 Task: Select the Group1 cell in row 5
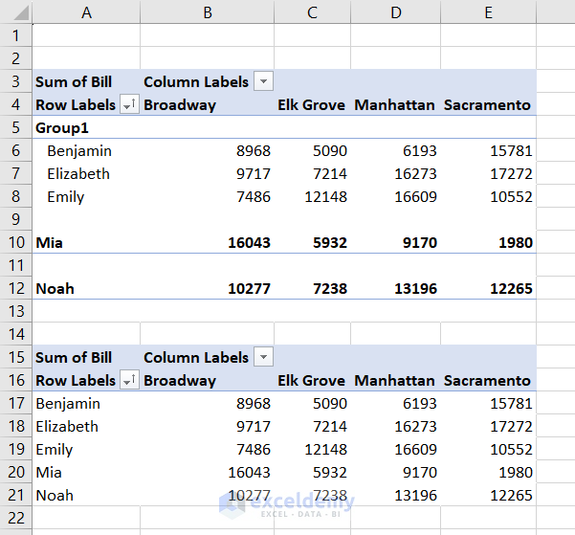[x=57, y=127]
